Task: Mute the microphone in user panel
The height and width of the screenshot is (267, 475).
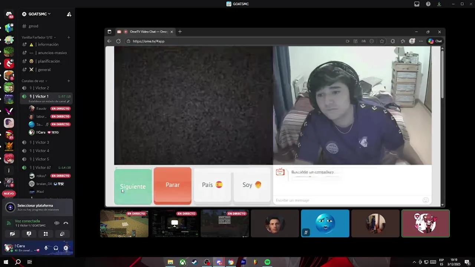Action: pyautogui.click(x=46, y=248)
